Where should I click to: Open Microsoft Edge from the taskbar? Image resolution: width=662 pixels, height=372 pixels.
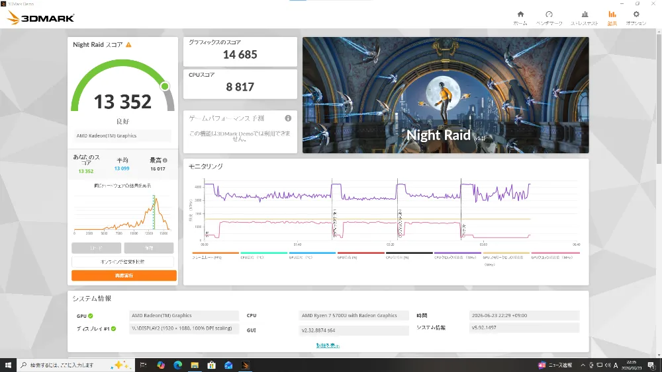coord(177,365)
